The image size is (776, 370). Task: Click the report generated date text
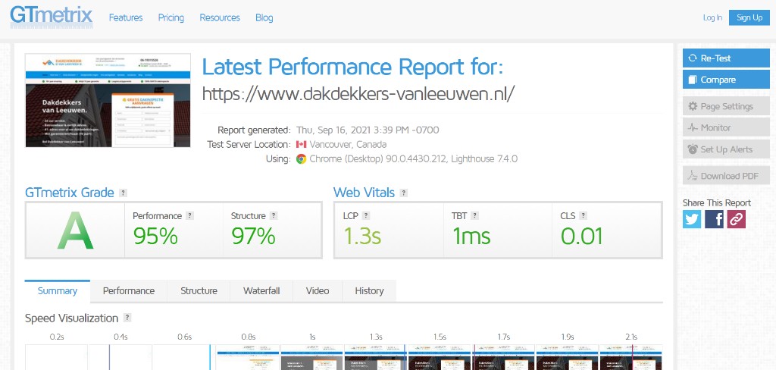(368, 130)
